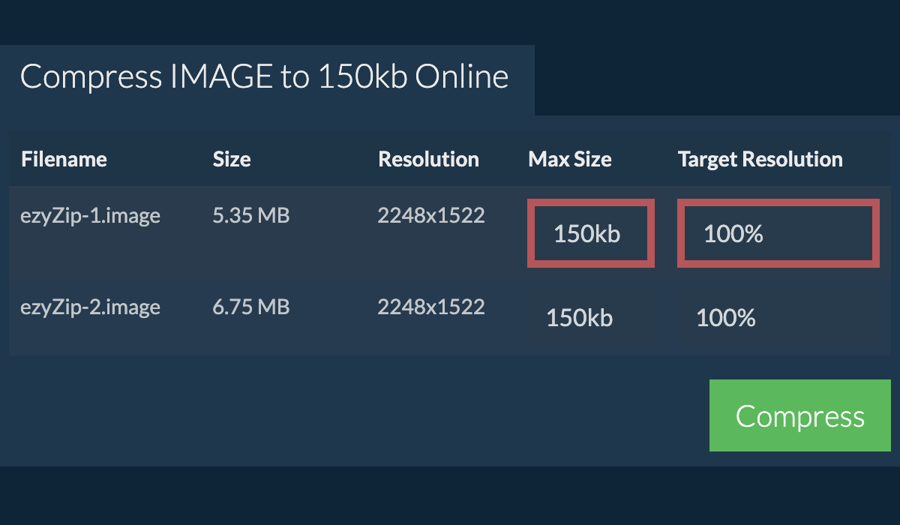Click the Filename column header

point(64,159)
